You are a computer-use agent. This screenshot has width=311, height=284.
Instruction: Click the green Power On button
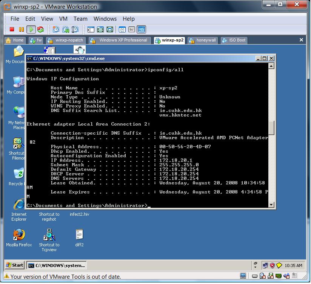point(31,29)
